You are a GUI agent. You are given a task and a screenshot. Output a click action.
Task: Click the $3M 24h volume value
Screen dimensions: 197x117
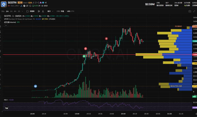(x=176, y=6)
